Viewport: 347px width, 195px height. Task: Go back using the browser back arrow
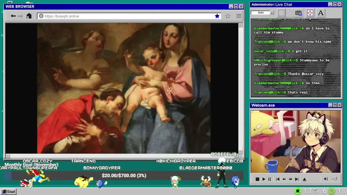point(13,16)
